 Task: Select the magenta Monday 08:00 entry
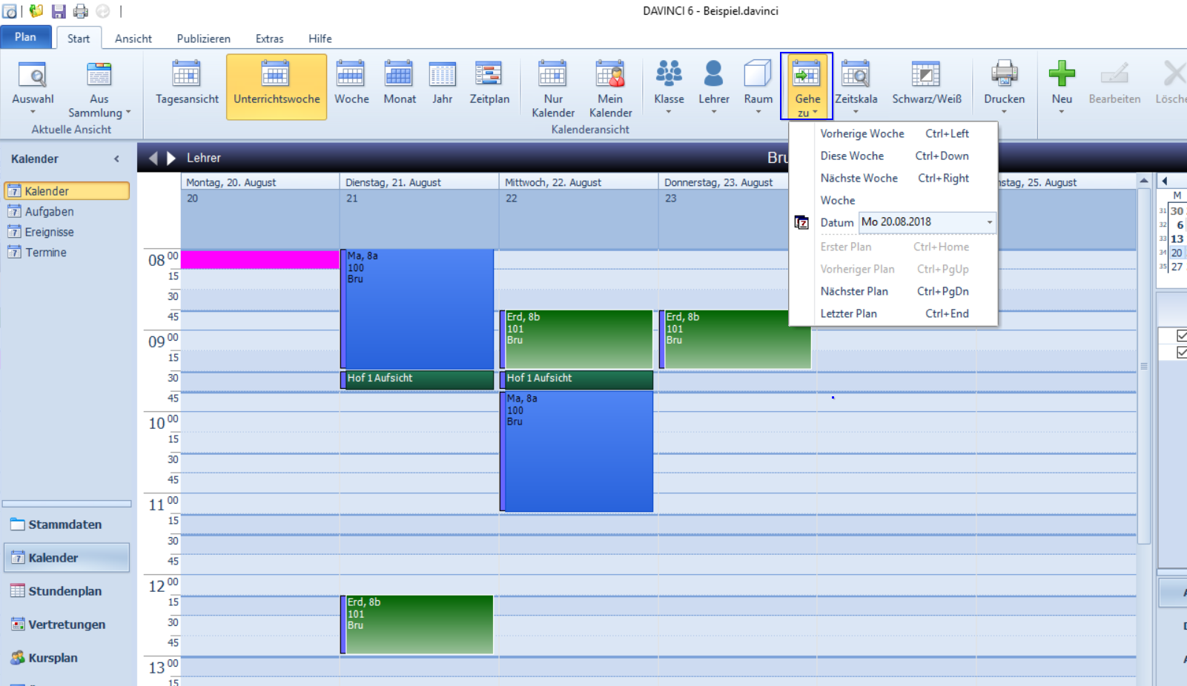[x=260, y=259]
